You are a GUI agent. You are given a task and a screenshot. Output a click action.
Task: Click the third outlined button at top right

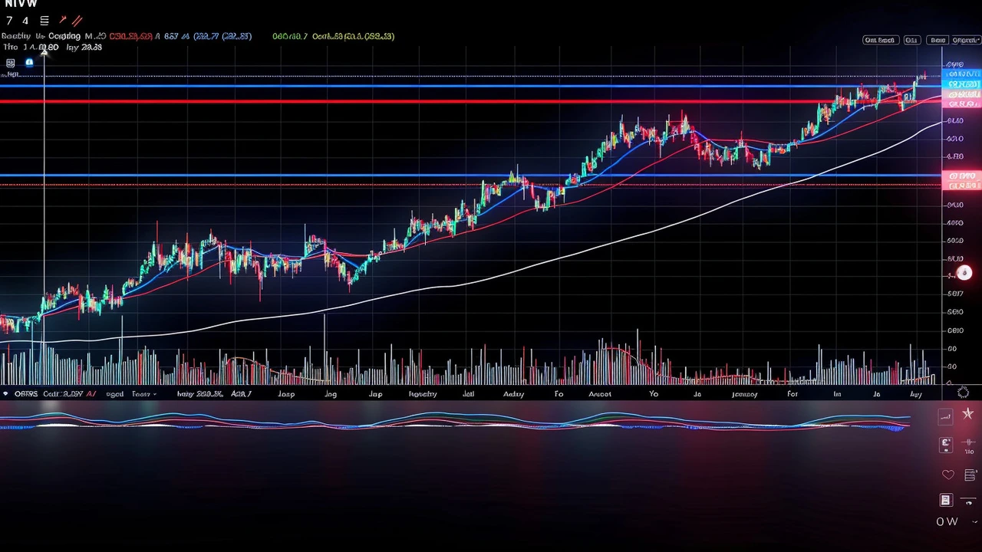[x=937, y=40]
